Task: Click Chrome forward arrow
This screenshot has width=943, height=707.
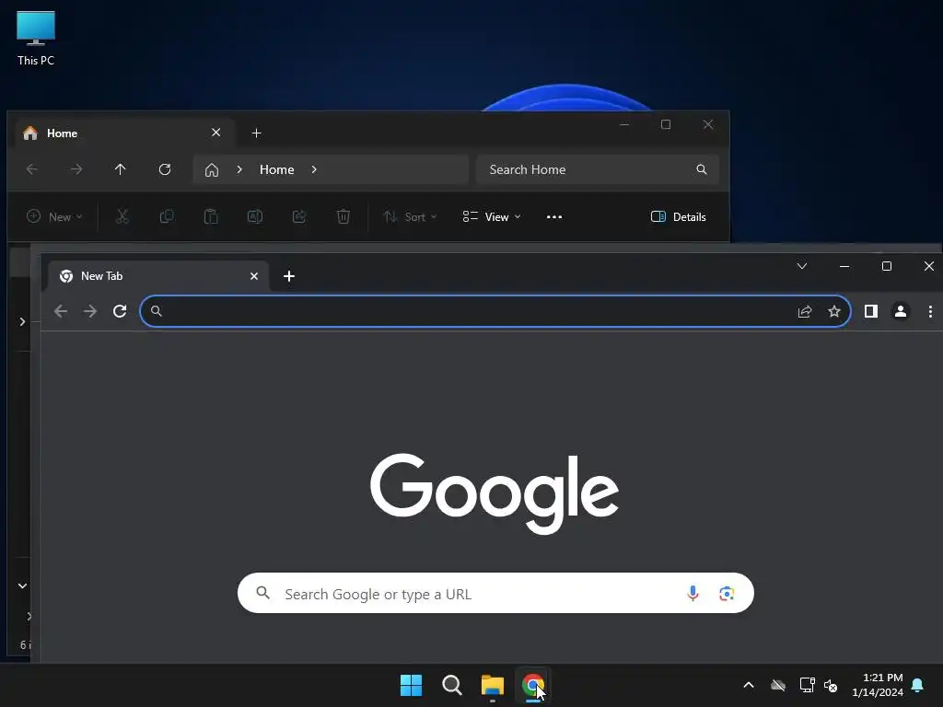Action: pyautogui.click(x=90, y=311)
